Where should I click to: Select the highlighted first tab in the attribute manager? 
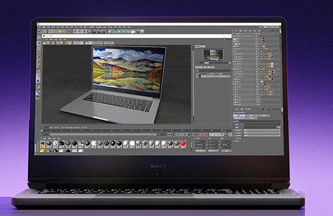239,116
